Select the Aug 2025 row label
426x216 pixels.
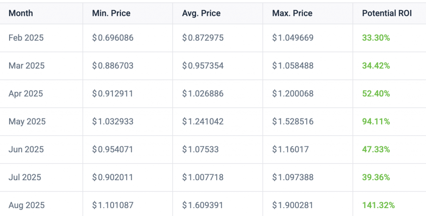click(27, 205)
